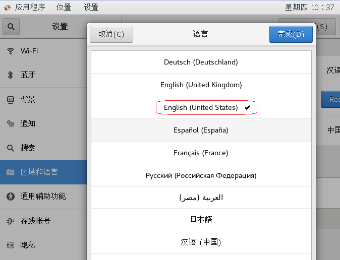Screen dimensions: 340x260
Task: Open 通用辅助功能 settings panel
Action: (x=43, y=197)
